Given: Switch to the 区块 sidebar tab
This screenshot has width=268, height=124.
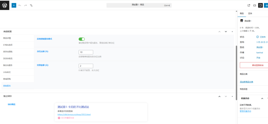Looking at the screenshot, I should tap(250, 13).
